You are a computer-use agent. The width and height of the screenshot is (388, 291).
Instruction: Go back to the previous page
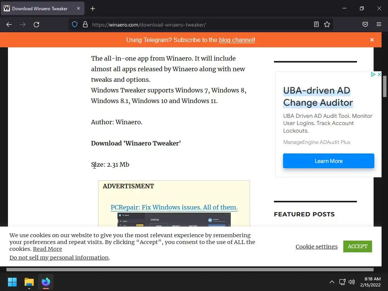point(9,25)
